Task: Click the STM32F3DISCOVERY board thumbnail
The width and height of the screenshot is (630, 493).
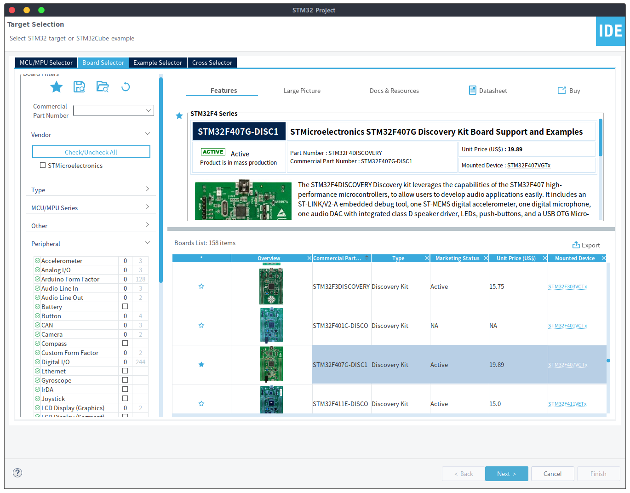Action: 271,286
